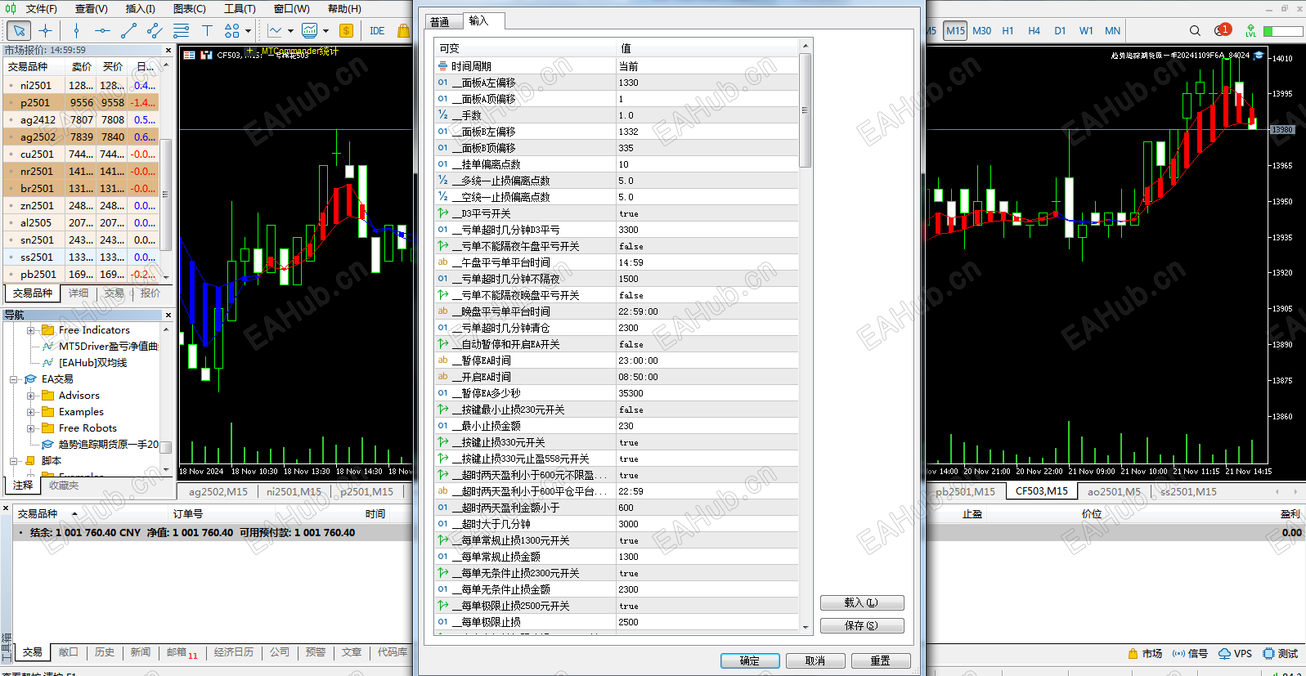Toggle __亏单不能隔夜晚盘平亏开关 false value
This screenshot has height=676, width=1306.
[x=707, y=295]
